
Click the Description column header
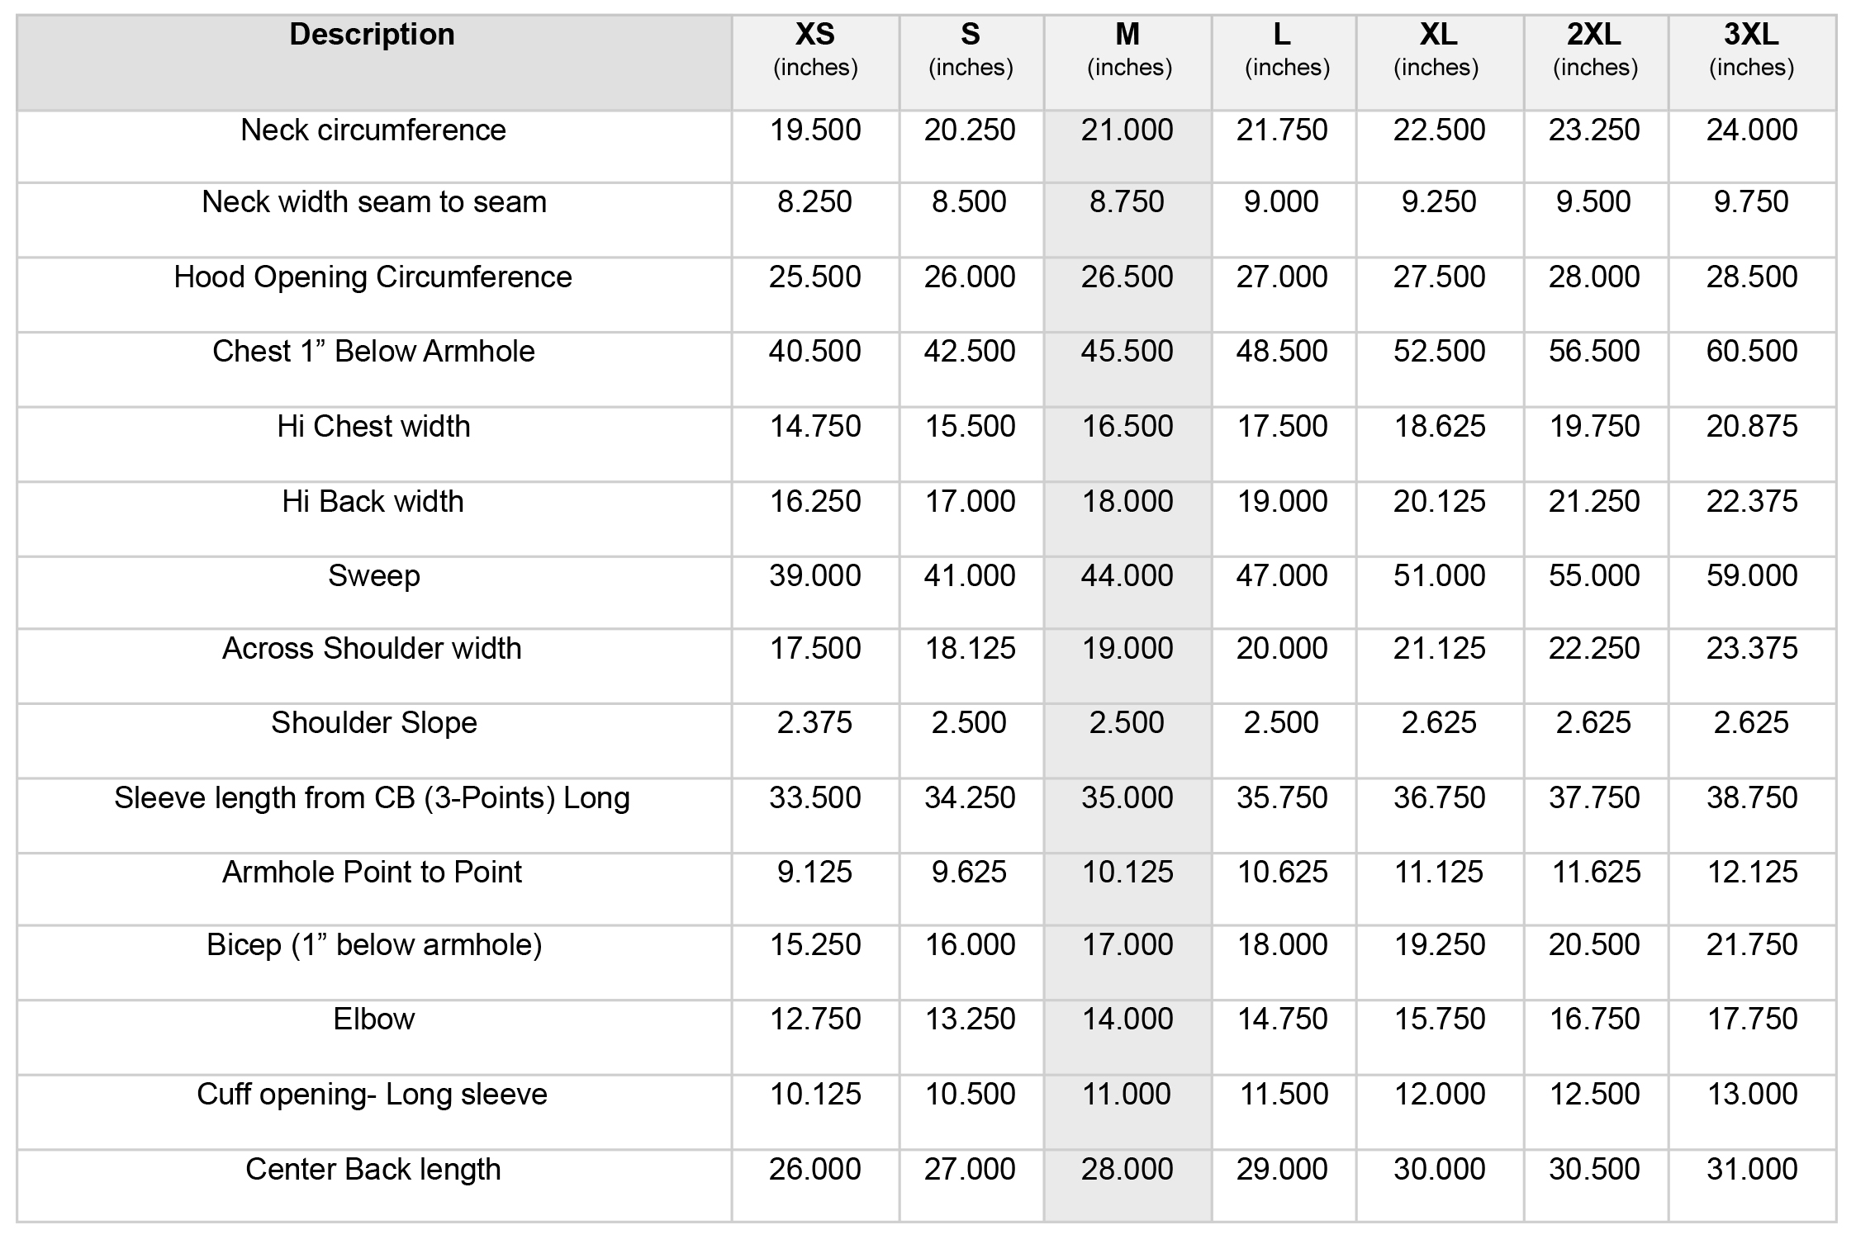[373, 35]
